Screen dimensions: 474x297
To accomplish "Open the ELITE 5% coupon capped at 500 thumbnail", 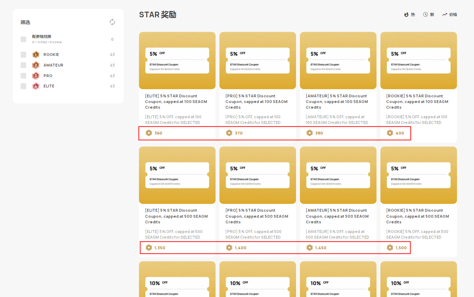I will pos(177,175).
